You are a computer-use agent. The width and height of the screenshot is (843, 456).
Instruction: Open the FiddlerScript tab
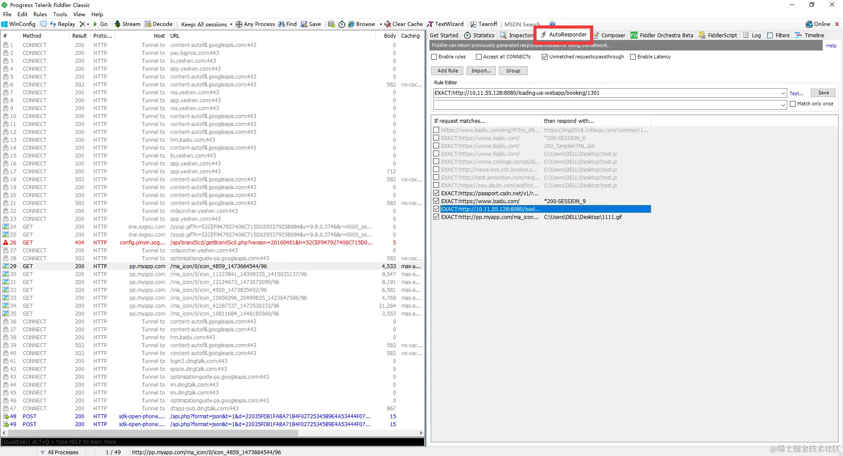pos(718,35)
